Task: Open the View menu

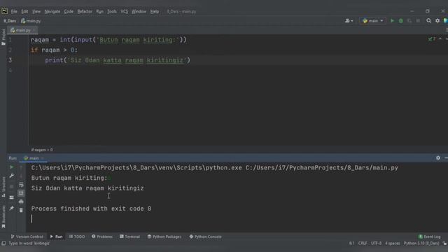Action: (x=36, y=11)
